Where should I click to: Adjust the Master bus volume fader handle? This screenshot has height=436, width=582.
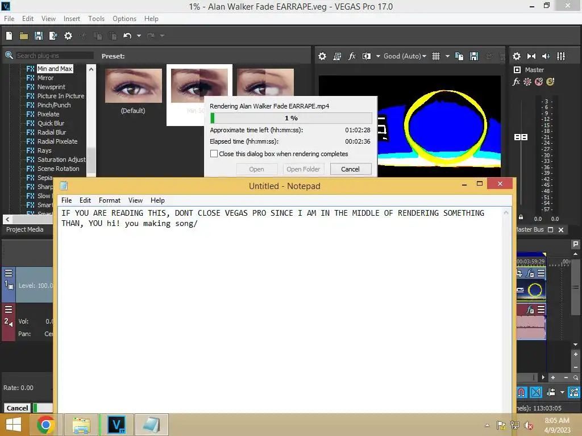[521, 137]
